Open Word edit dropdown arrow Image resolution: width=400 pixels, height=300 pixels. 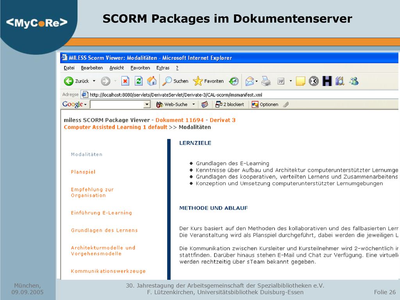291,81
